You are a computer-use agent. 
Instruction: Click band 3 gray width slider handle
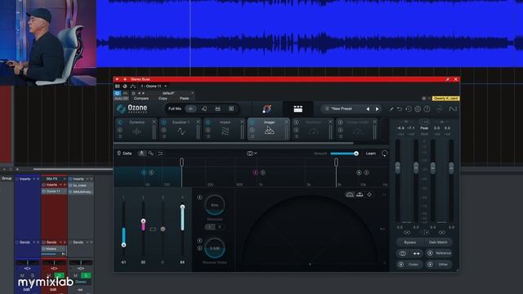163,229
